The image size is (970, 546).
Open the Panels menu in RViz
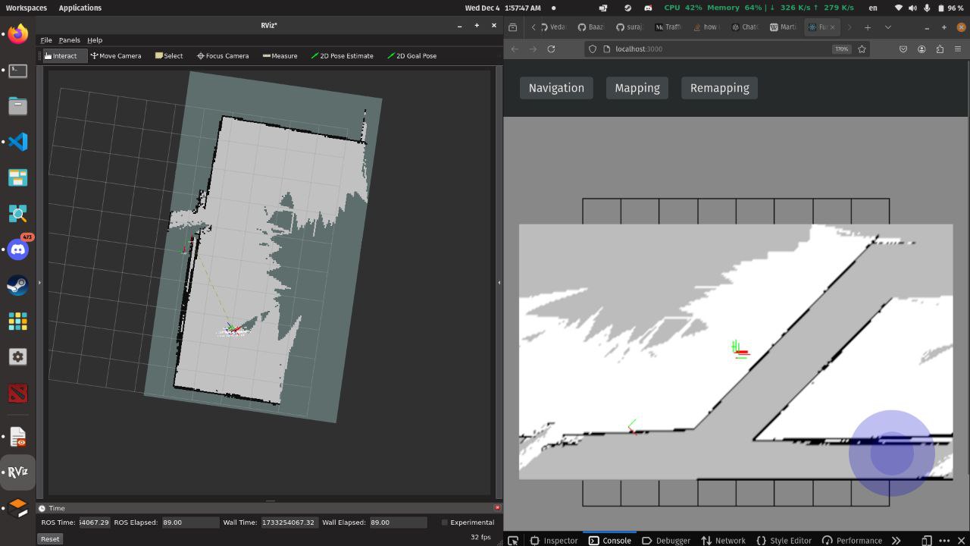(x=69, y=40)
